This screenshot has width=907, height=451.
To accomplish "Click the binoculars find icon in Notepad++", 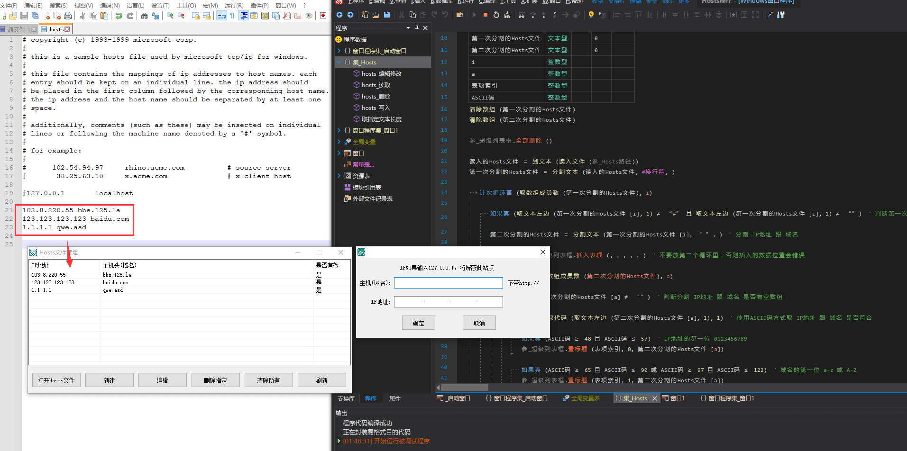I will (x=144, y=16).
